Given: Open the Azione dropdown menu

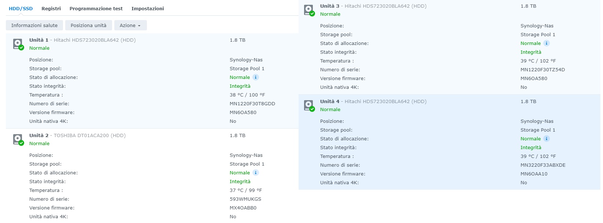Looking at the screenshot, I should pos(130,25).
